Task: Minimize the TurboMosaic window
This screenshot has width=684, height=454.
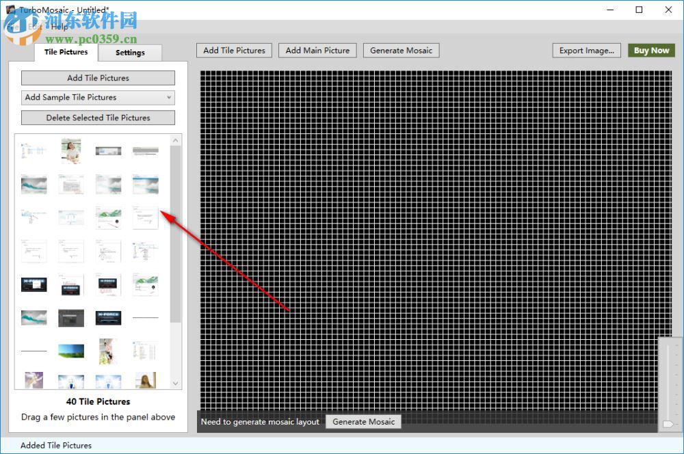Action: click(610, 10)
